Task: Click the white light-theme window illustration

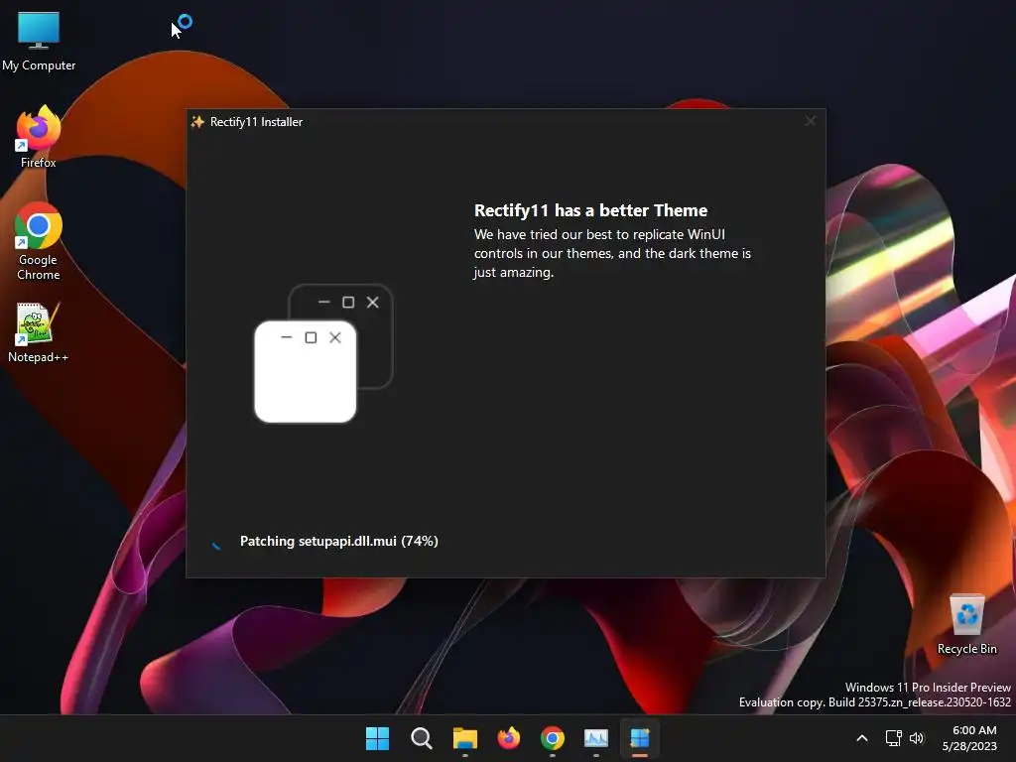Action: pos(306,372)
